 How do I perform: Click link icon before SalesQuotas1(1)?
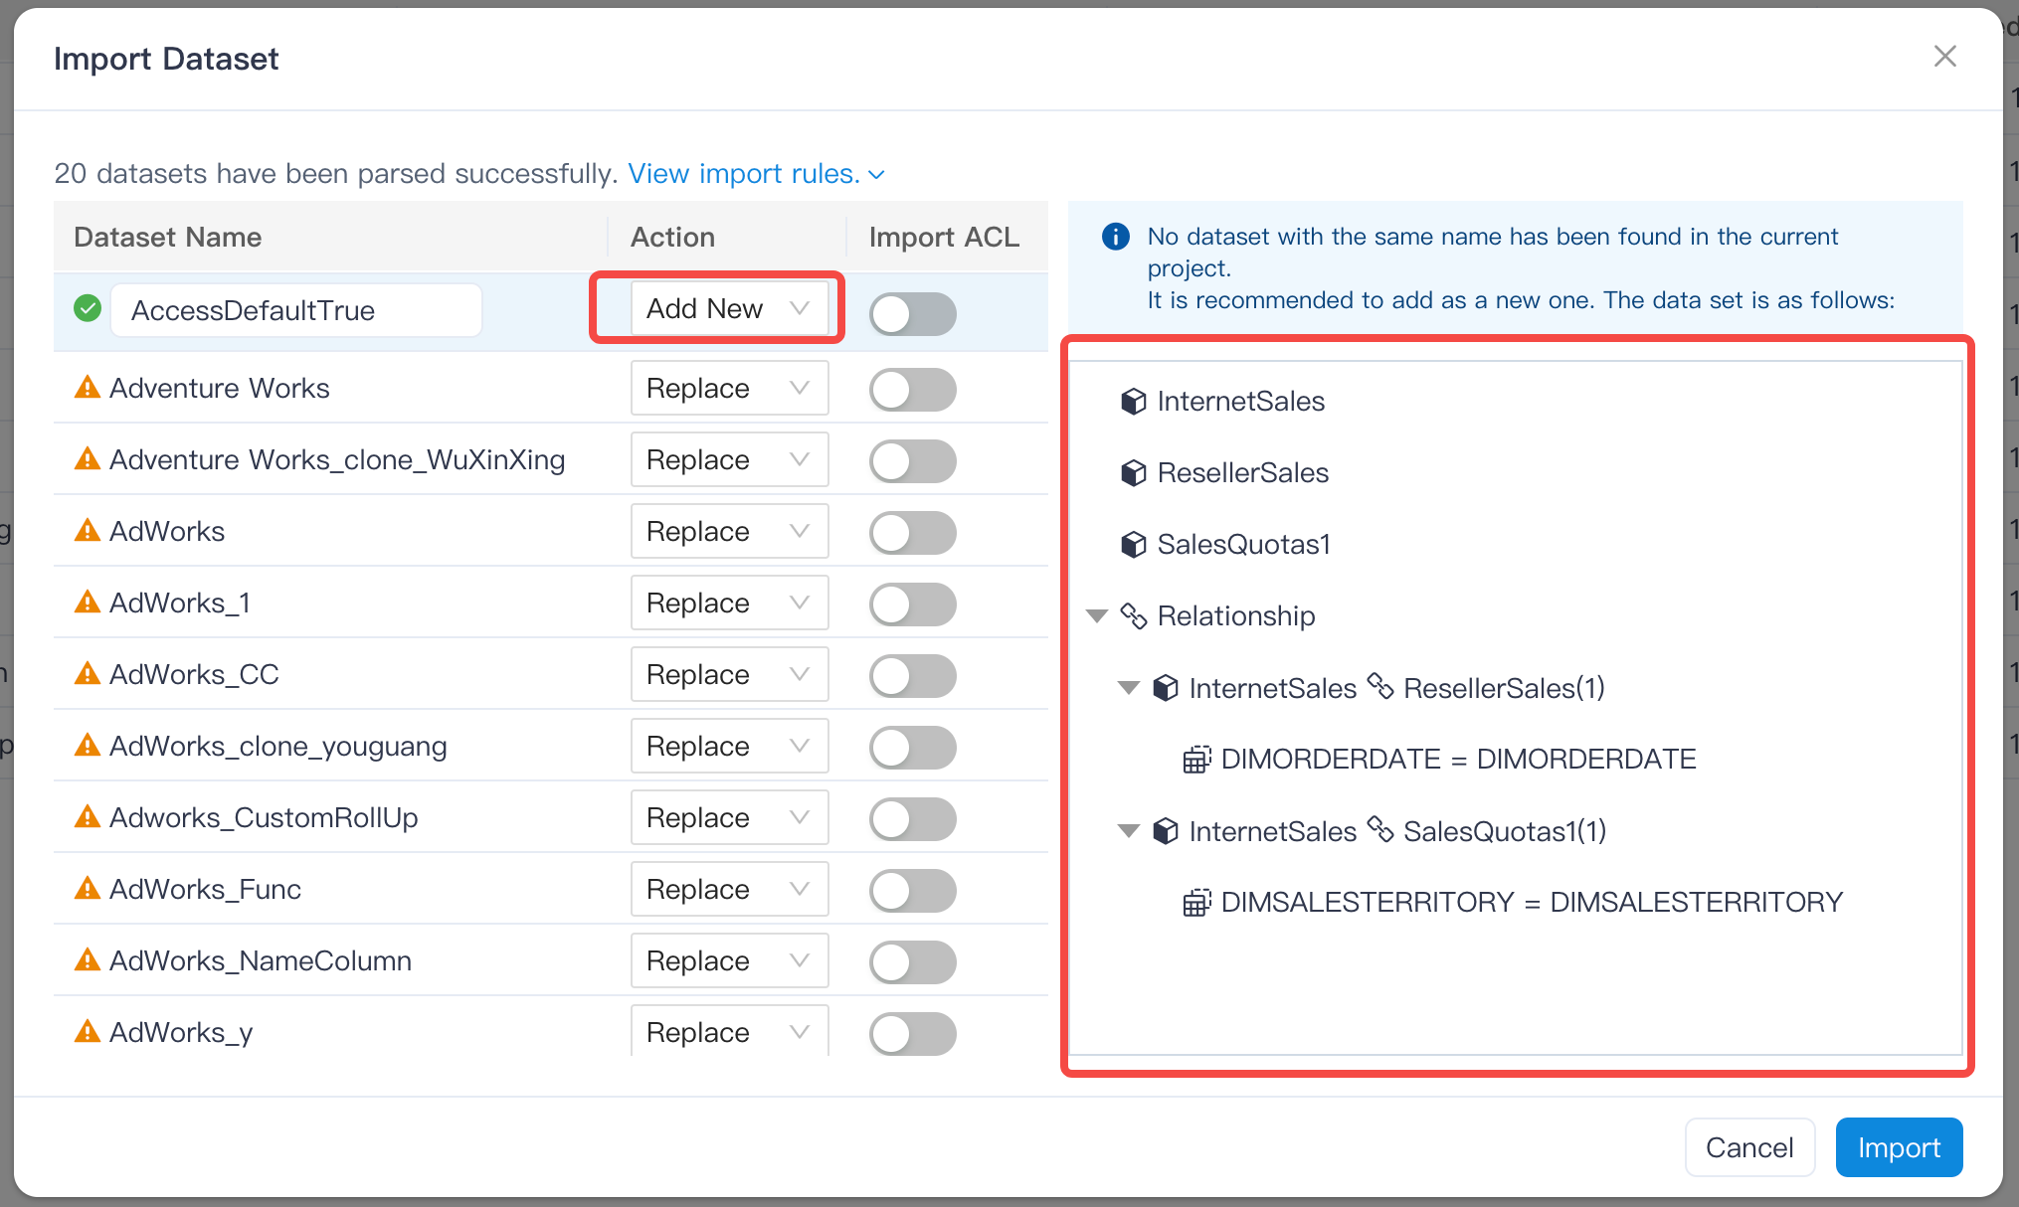(x=1380, y=829)
